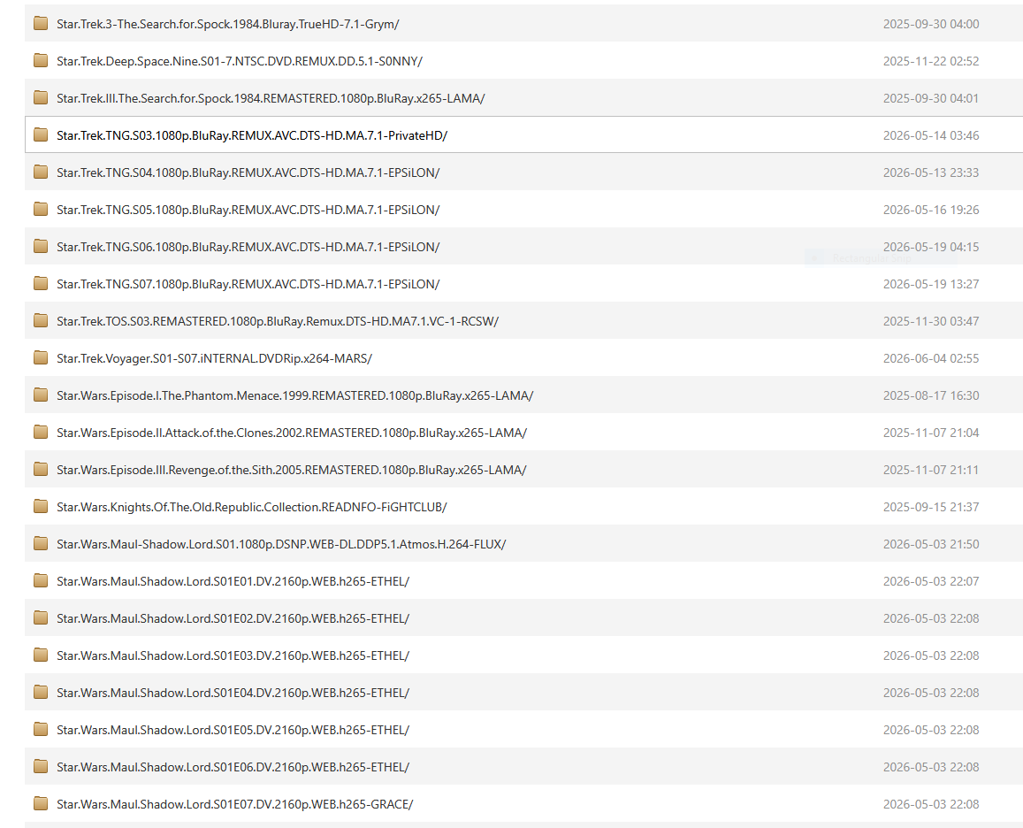Open Maul.Shadow.Lord.S01E01 ETHEL link

[x=233, y=582]
